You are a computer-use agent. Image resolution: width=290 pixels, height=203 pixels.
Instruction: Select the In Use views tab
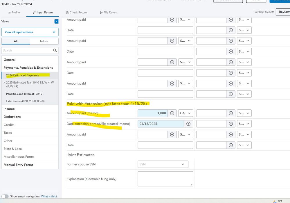tap(44, 41)
